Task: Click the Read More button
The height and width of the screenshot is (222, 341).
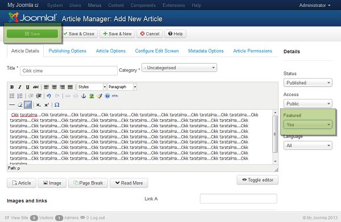Action: (x=129, y=183)
